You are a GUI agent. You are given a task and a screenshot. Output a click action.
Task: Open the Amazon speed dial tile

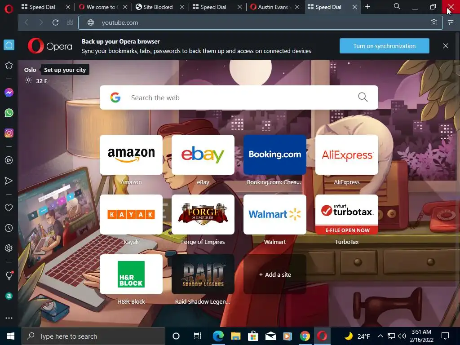(x=131, y=155)
